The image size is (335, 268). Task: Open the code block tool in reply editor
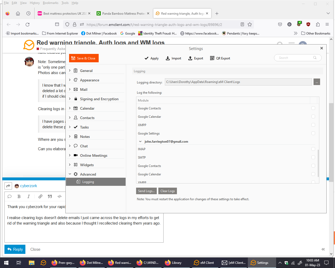pyautogui.click(x=59, y=196)
